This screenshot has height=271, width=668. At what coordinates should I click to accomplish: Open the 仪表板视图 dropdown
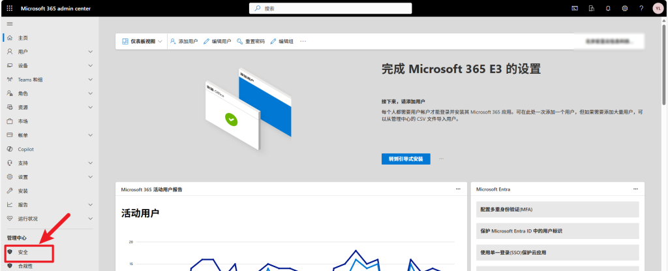[142, 41]
